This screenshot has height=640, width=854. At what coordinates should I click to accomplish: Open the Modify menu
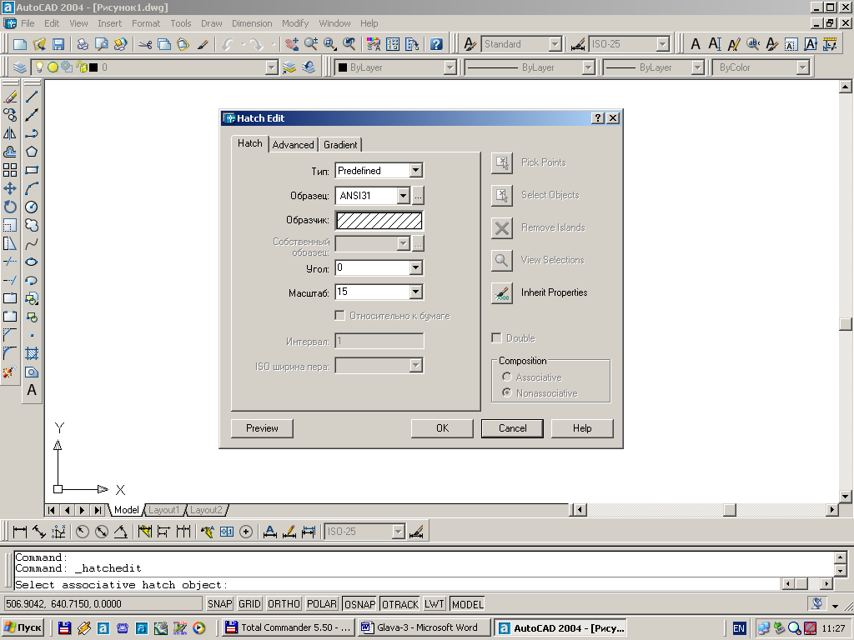(295, 23)
